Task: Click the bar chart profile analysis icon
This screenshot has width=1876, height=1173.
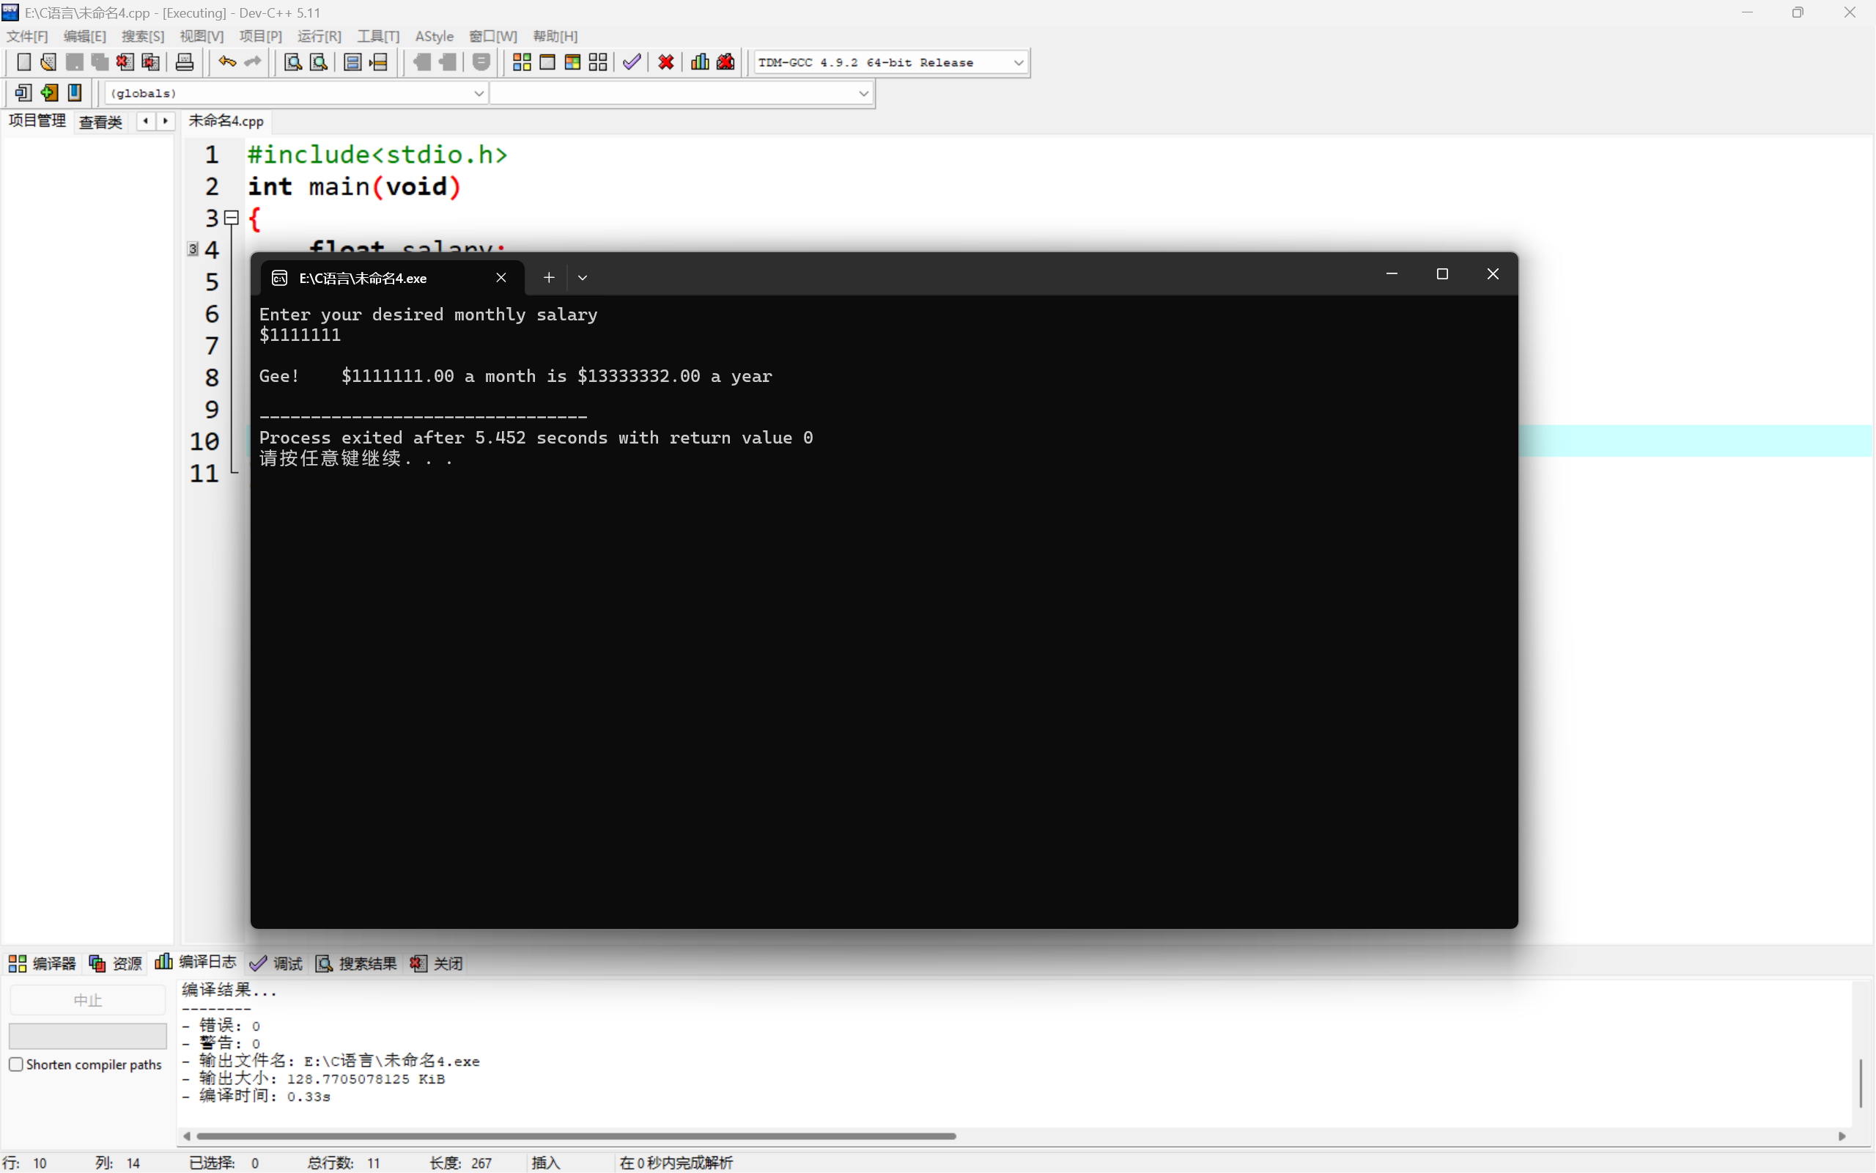Action: (x=699, y=62)
